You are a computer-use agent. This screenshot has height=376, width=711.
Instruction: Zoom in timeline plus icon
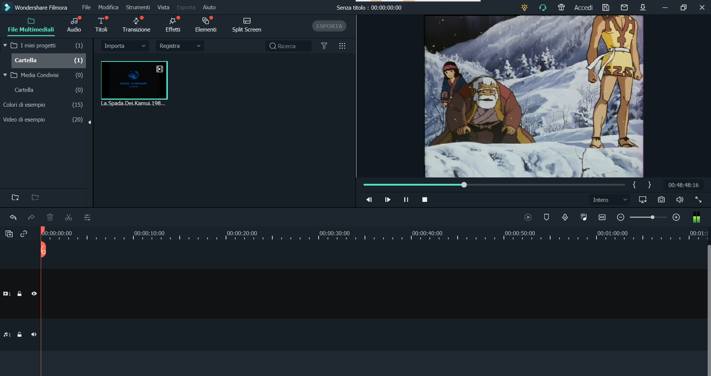click(676, 217)
